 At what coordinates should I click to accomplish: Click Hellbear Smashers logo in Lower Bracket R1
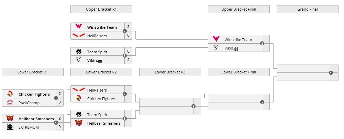point(10,119)
